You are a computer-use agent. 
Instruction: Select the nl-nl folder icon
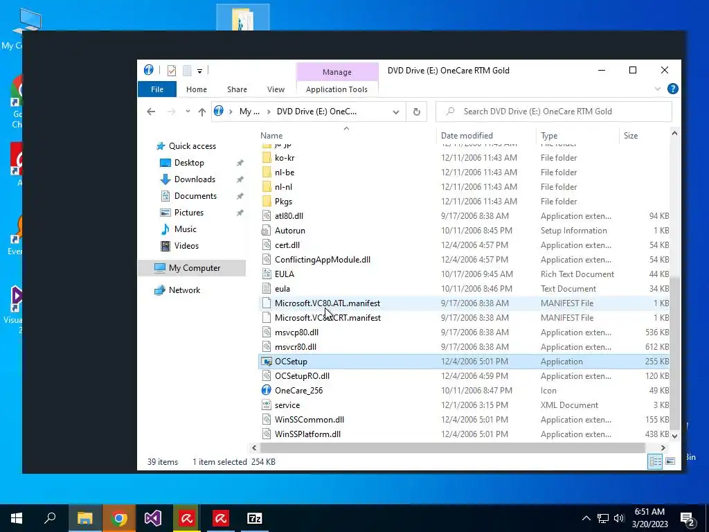click(267, 187)
